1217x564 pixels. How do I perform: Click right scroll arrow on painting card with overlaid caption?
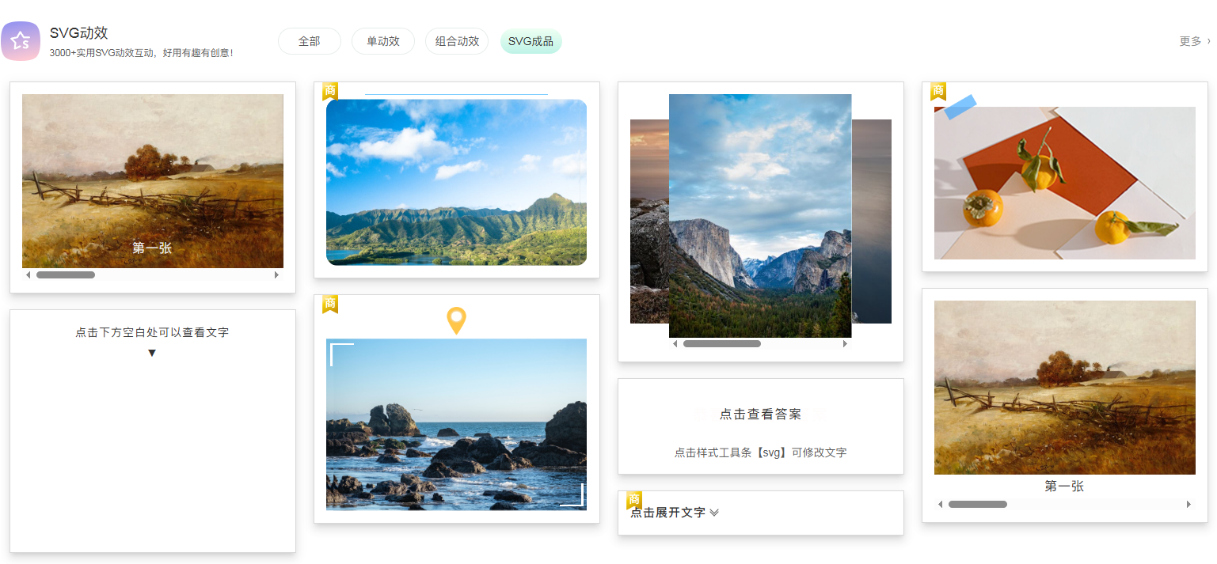[276, 275]
